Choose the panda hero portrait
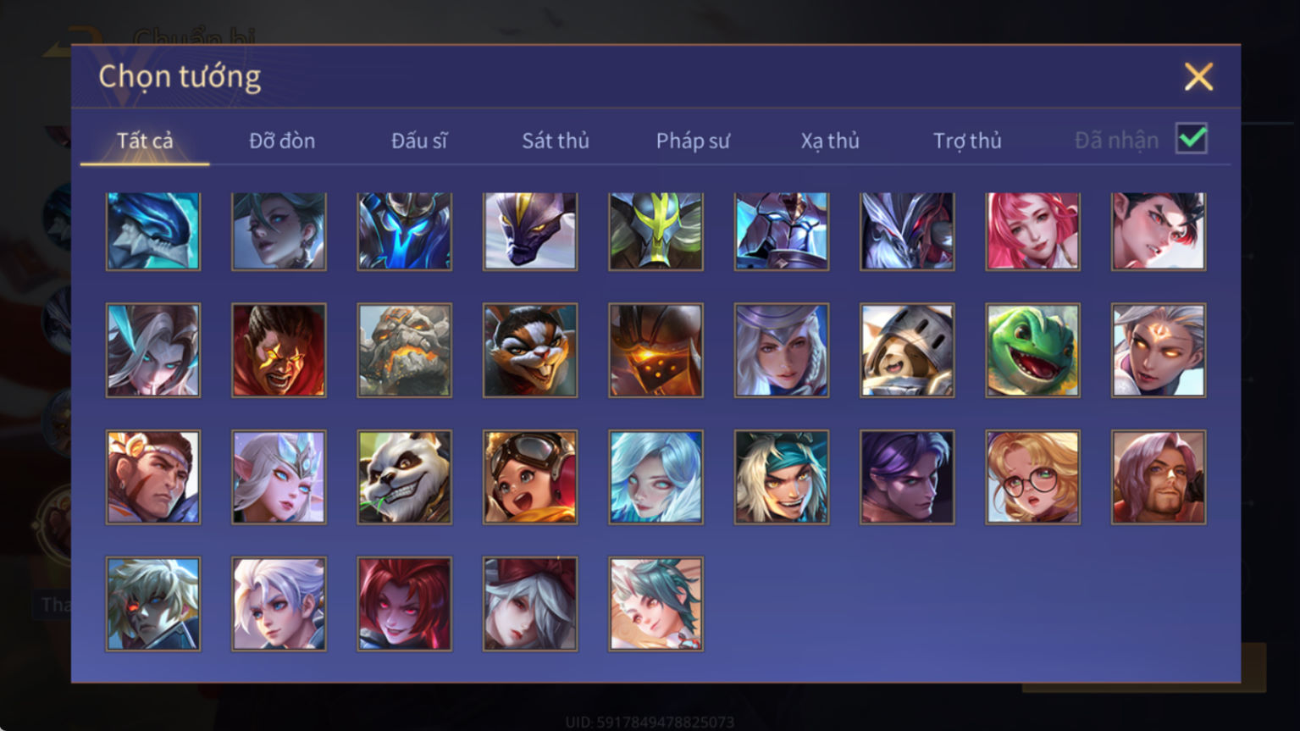Screen dimensions: 1300x731 coord(405,477)
